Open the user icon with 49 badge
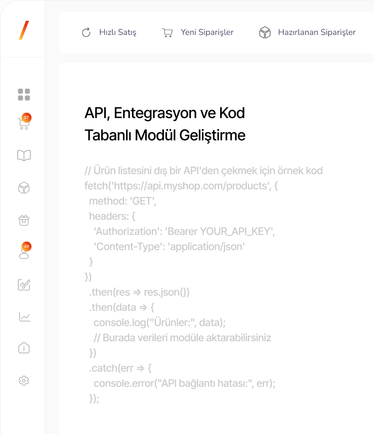374x434 pixels. pyautogui.click(x=24, y=252)
